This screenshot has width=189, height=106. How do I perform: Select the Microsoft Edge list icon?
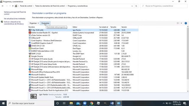coord(30,69)
